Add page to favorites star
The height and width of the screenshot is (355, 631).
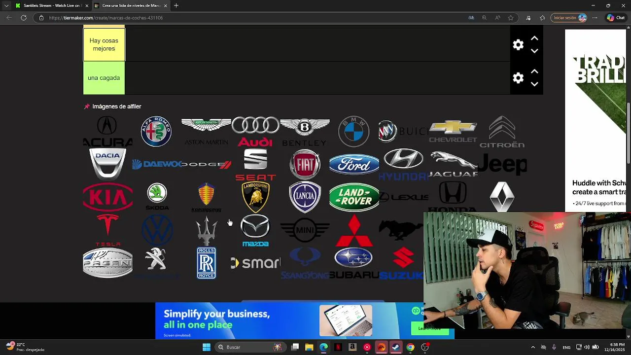511,18
